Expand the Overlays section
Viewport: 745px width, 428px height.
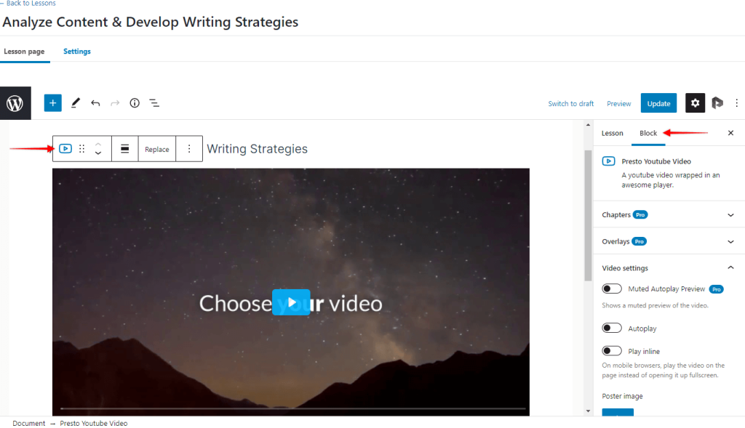(668, 241)
